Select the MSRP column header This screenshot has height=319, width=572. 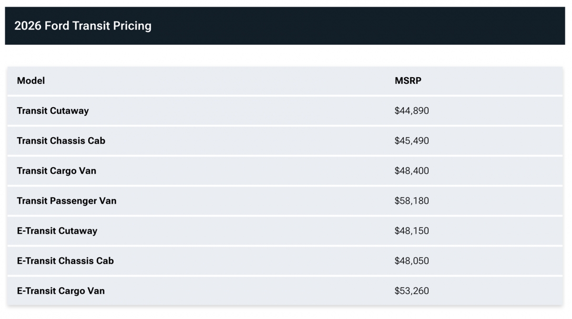coord(408,81)
